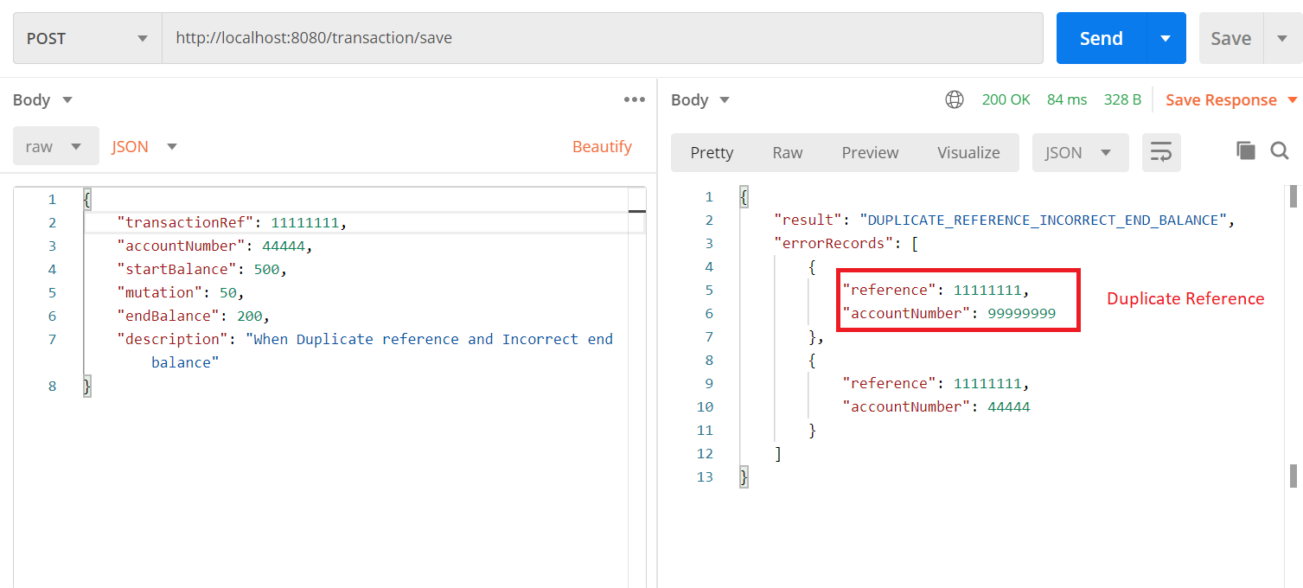Image resolution: width=1303 pixels, height=588 pixels.
Task: Click the 84 ms response time
Action: tap(1066, 99)
